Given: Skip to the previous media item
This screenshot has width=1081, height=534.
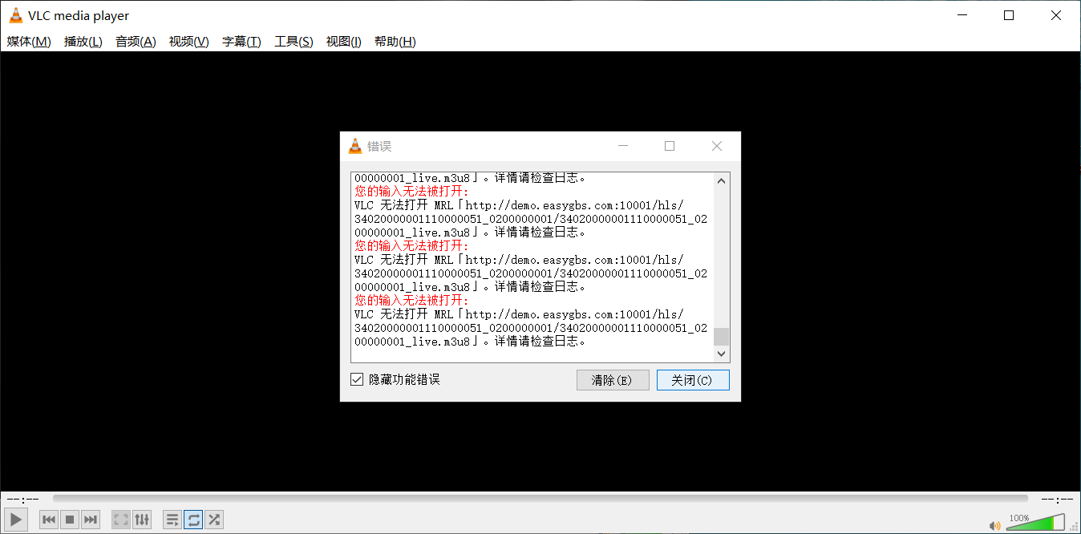Looking at the screenshot, I should [x=49, y=520].
